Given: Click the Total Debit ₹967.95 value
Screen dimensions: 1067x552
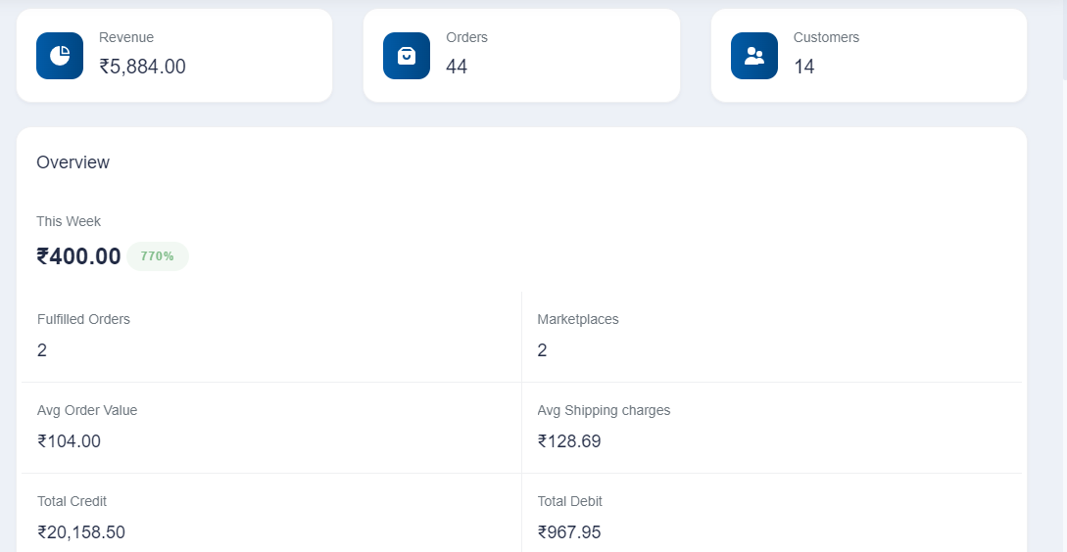Looking at the screenshot, I should (569, 532).
